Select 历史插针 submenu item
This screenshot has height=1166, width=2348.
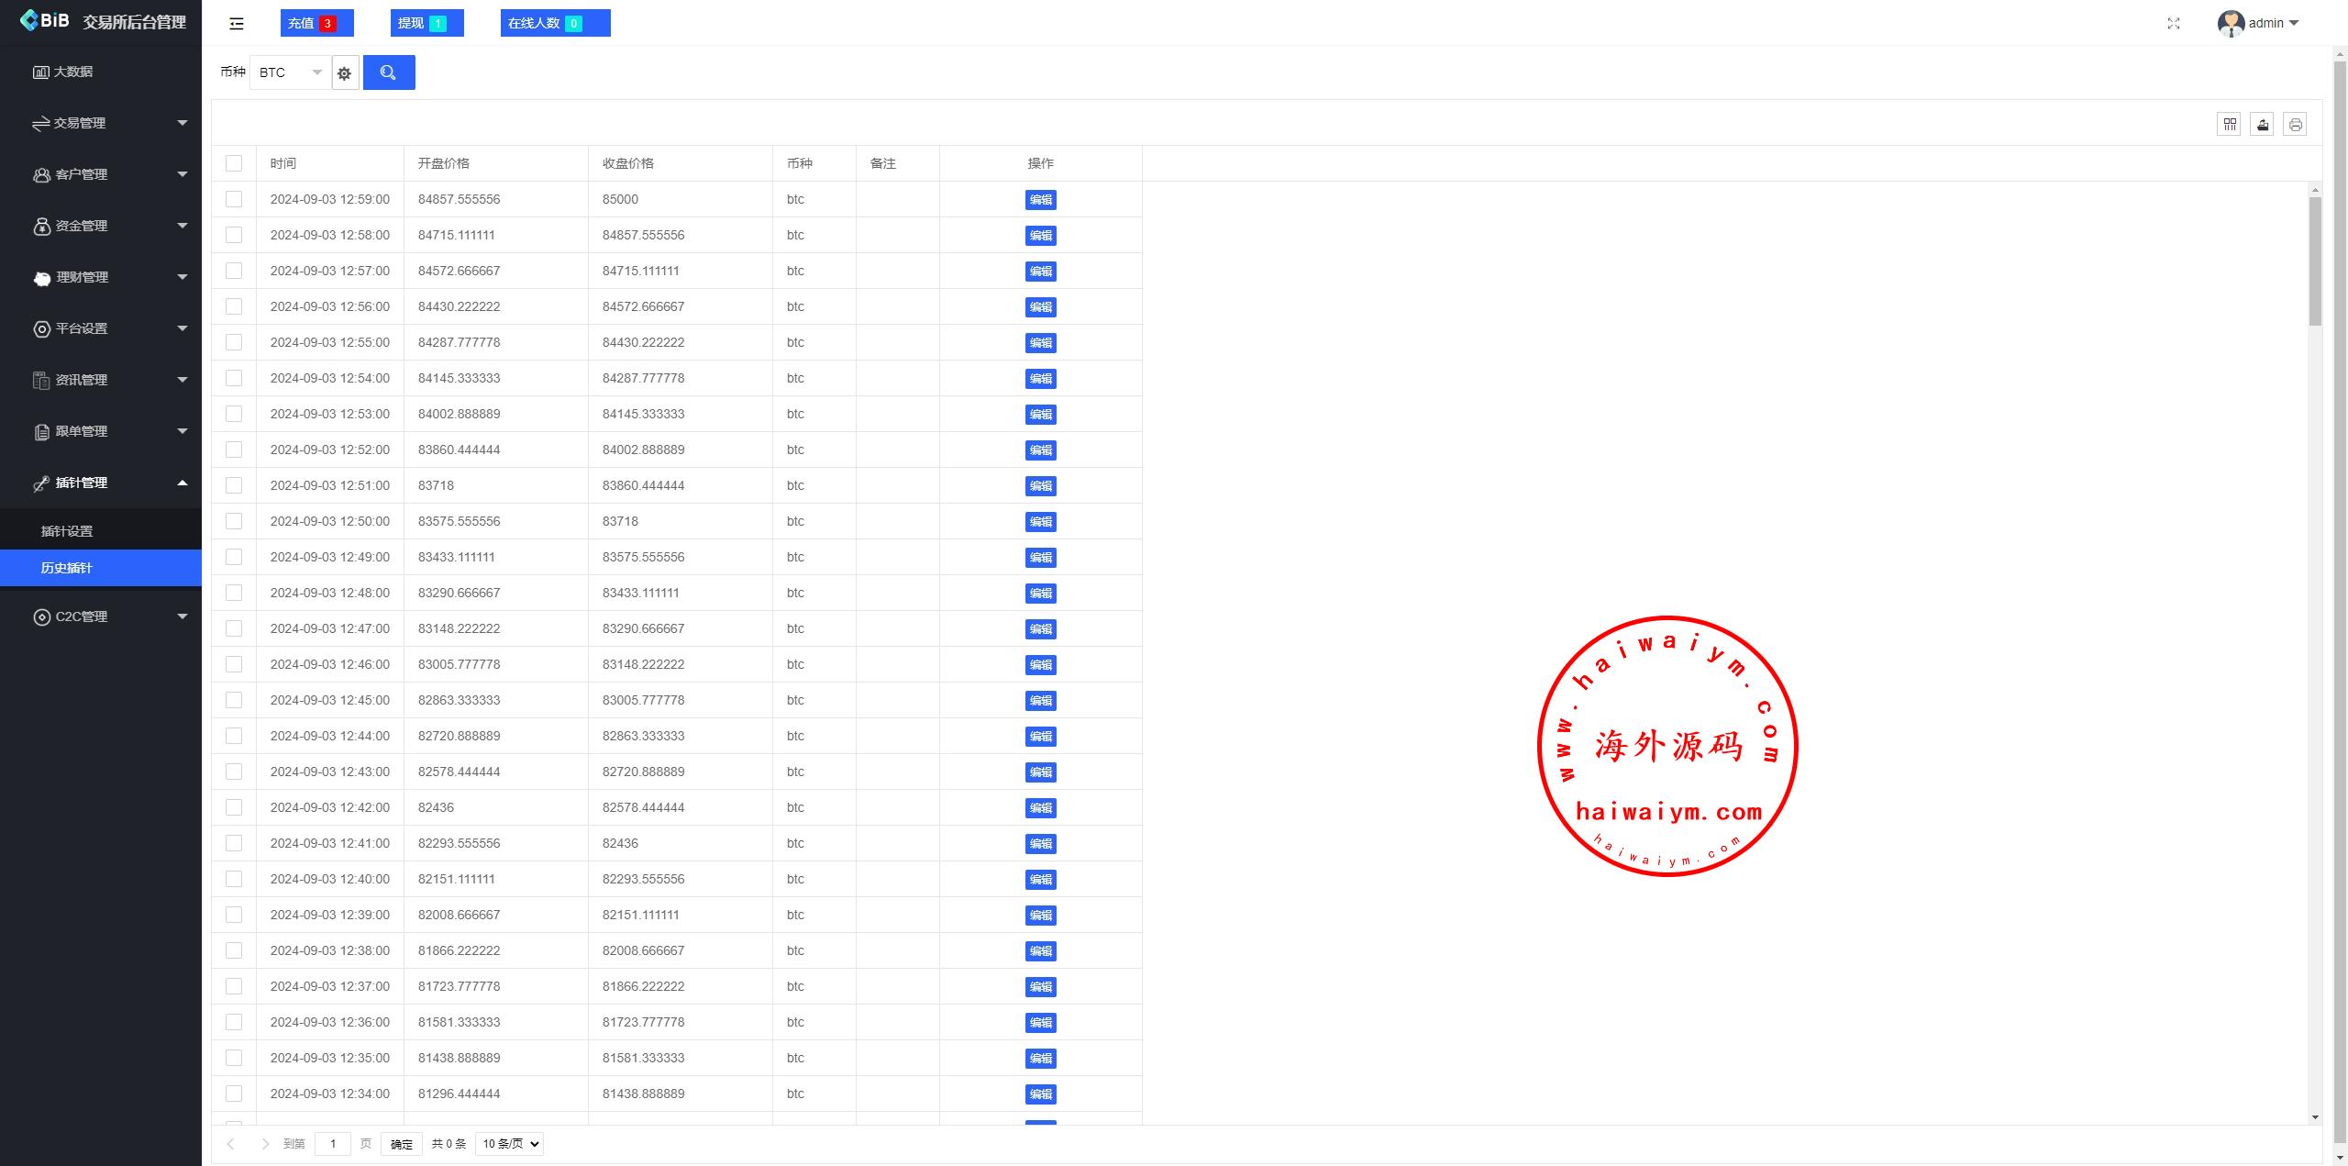coord(67,568)
